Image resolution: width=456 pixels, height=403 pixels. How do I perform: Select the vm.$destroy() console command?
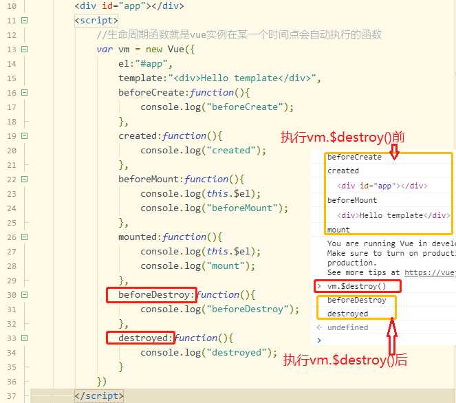(356, 286)
